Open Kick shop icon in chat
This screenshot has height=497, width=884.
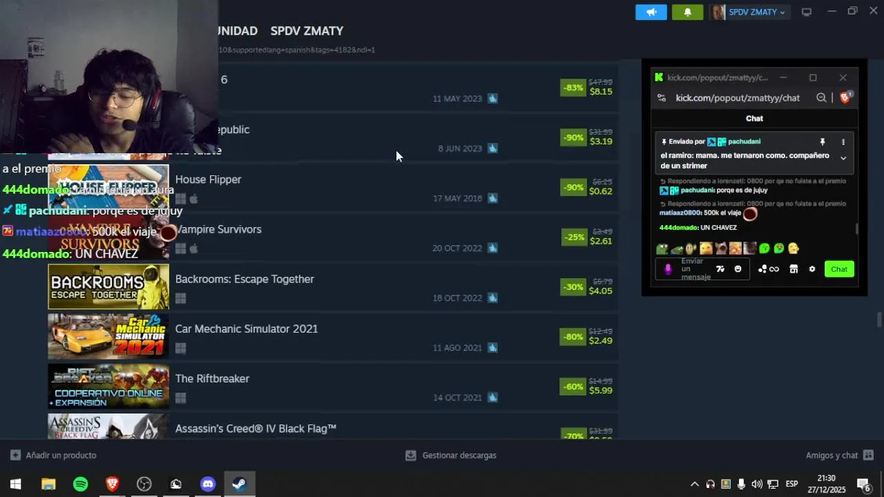[x=794, y=269]
